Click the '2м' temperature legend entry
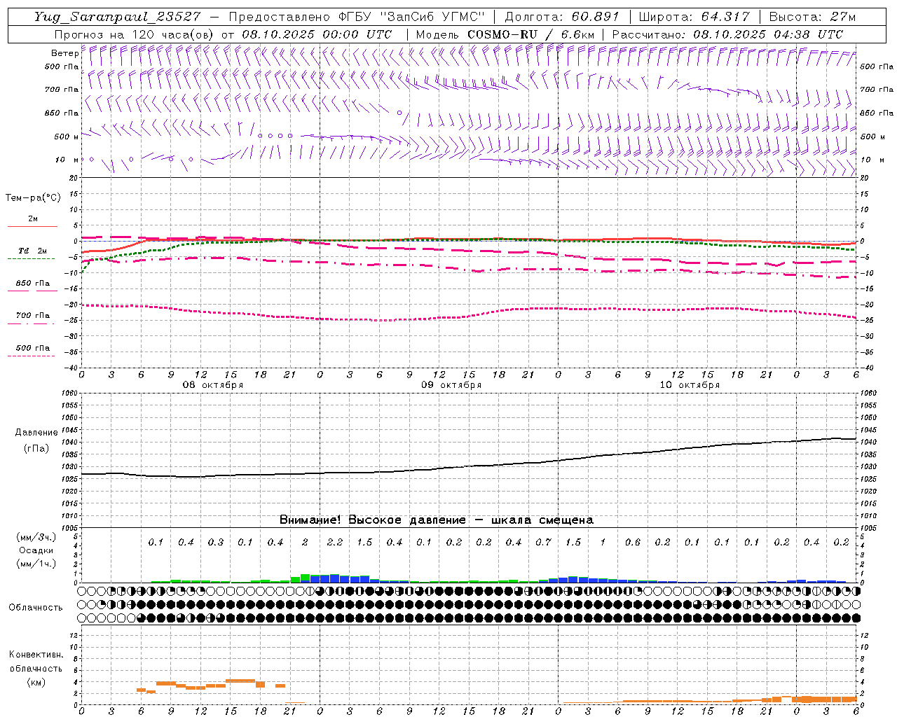 click(33, 218)
